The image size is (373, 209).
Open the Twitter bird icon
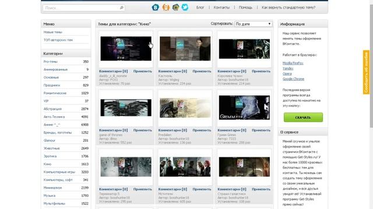click(x=185, y=8)
